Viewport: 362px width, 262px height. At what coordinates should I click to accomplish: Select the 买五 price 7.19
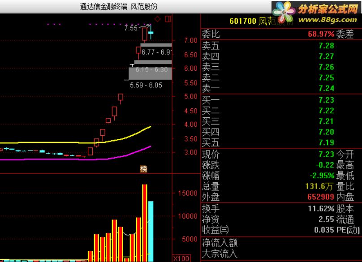point(327,142)
